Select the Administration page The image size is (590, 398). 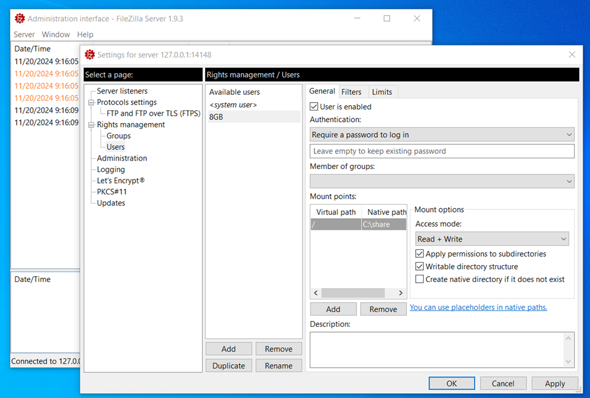122,158
